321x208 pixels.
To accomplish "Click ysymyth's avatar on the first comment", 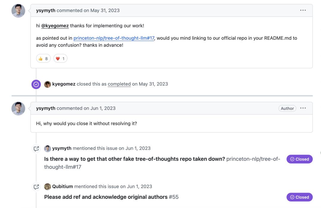I will (18, 11).
